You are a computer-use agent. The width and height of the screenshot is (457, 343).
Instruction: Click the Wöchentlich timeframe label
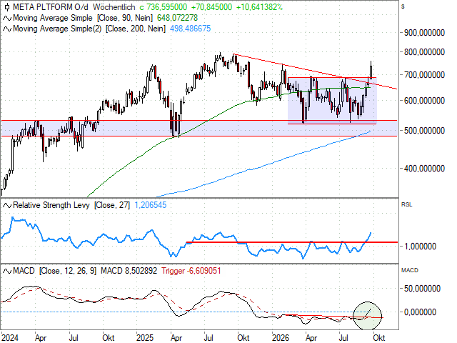(x=114, y=7)
